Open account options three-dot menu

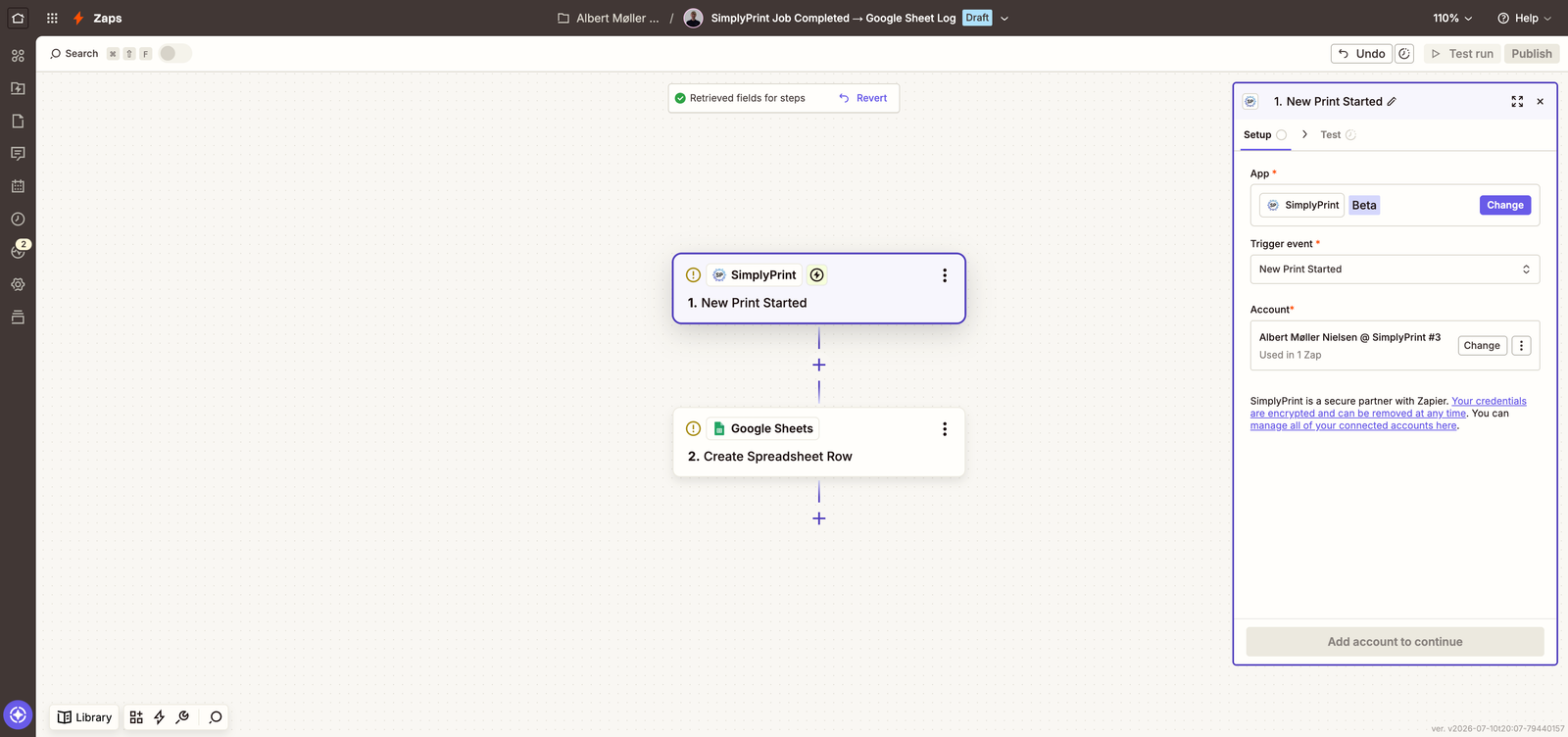click(1521, 345)
